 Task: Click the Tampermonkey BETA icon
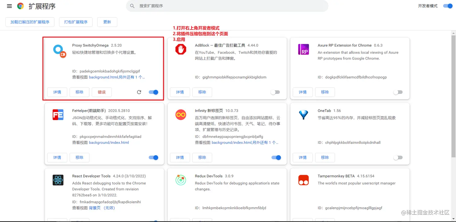(x=303, y=180)
